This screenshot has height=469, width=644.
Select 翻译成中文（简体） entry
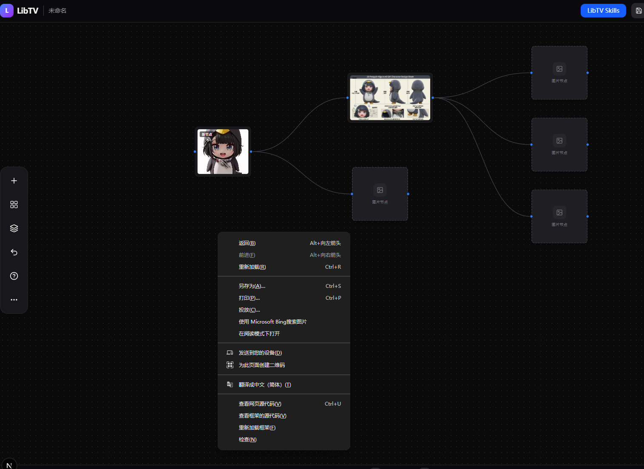284,385
